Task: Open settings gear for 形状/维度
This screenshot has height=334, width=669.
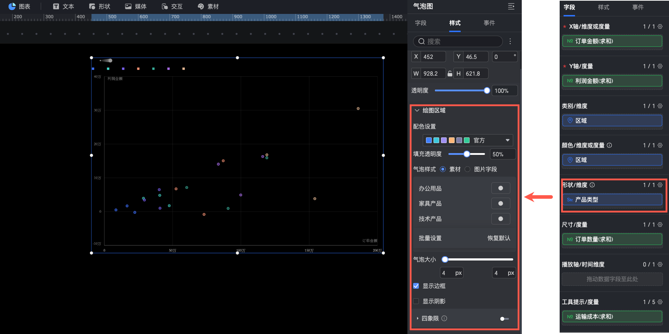Action: pyautogui.click(x=660, y=185)
